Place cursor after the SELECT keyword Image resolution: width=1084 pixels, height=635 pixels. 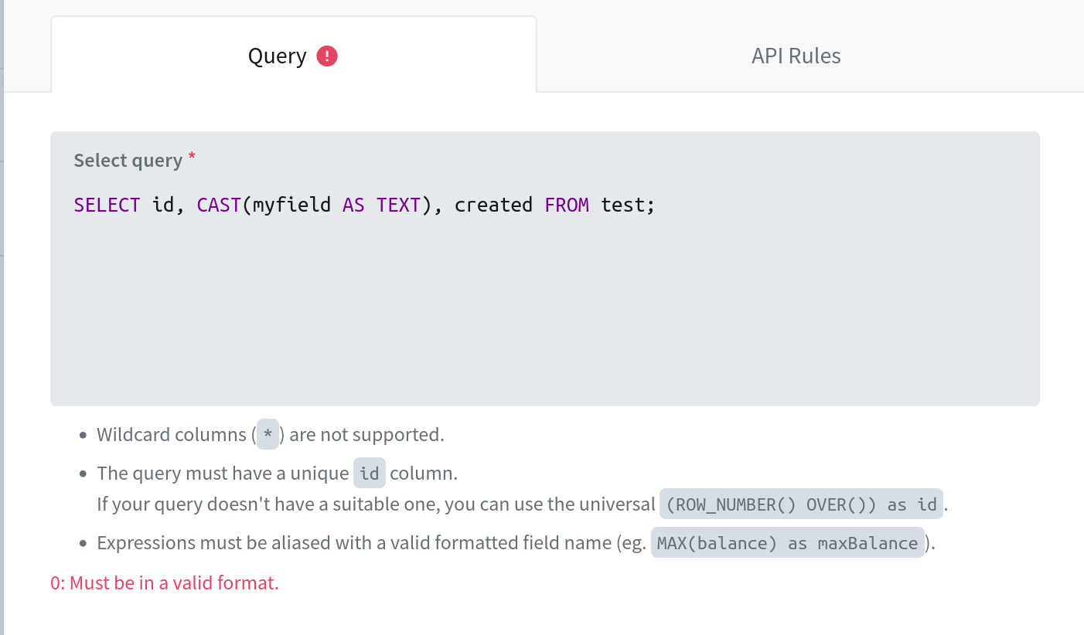[x=141, y=205]
